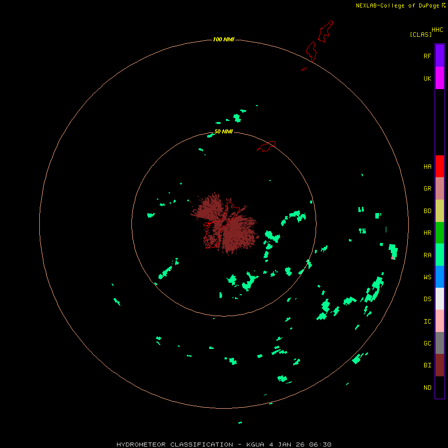The image size is (448, 448).
Task: Click the UK legend label
Action: (x=427, y=78)
